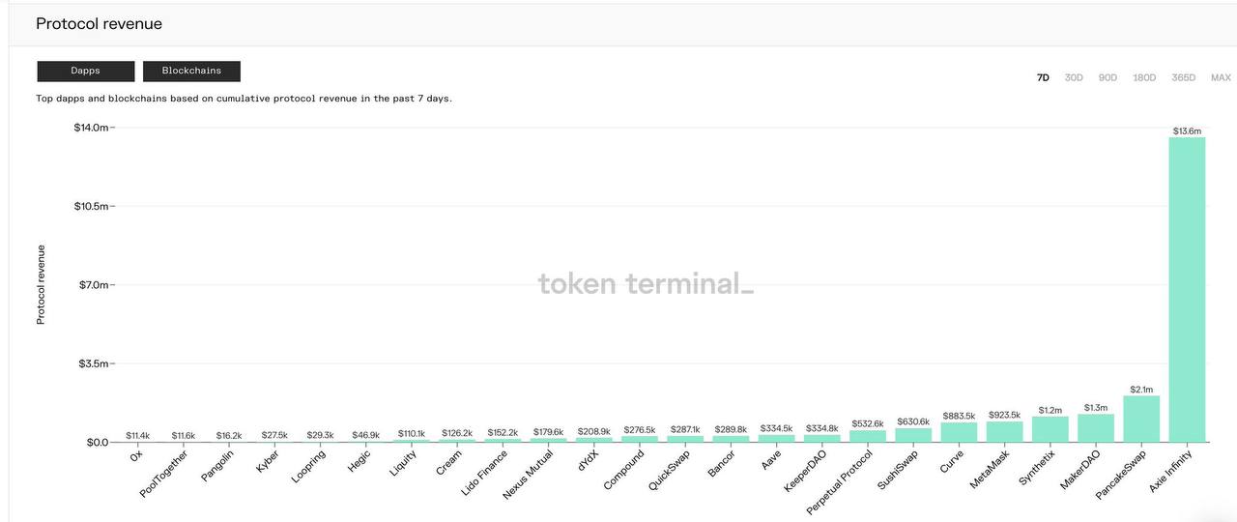The height and width of the screenshot is (522, 1237).
Task: Click the Protocol revenue heading
Action: [100, 23]
